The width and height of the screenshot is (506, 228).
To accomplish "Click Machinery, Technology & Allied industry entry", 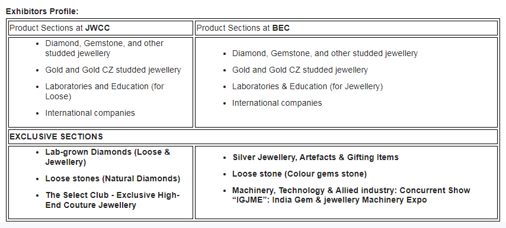I will click(351, 195).
